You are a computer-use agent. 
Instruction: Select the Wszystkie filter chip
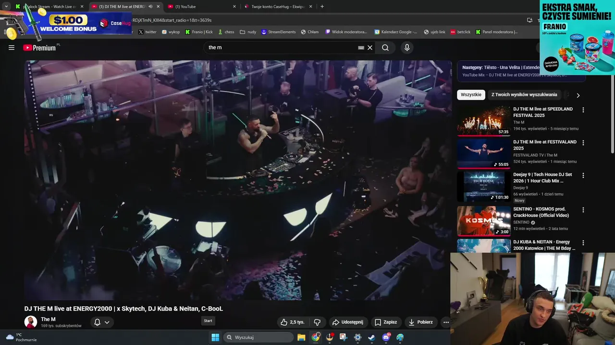[x=471, y=95]
